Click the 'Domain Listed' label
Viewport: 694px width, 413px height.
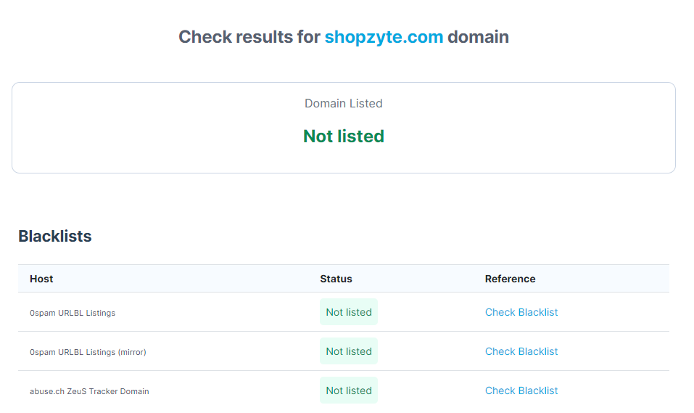(343, 104)
